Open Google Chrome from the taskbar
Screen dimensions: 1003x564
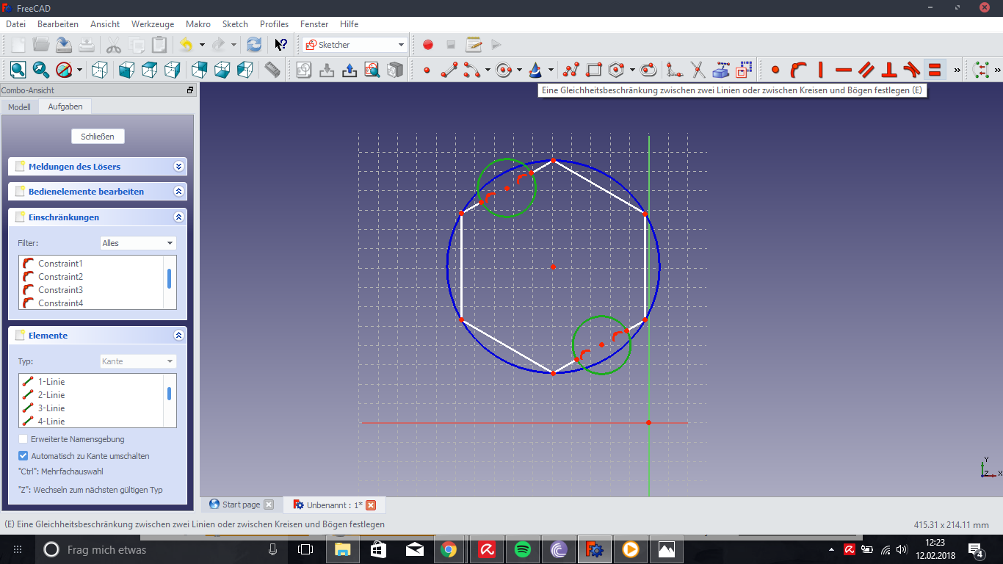(x=449, y=549)
